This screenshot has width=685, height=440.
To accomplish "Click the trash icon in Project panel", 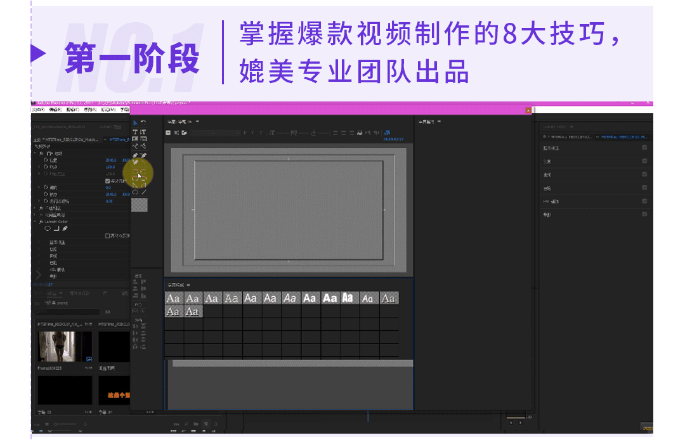I will 216,424.
